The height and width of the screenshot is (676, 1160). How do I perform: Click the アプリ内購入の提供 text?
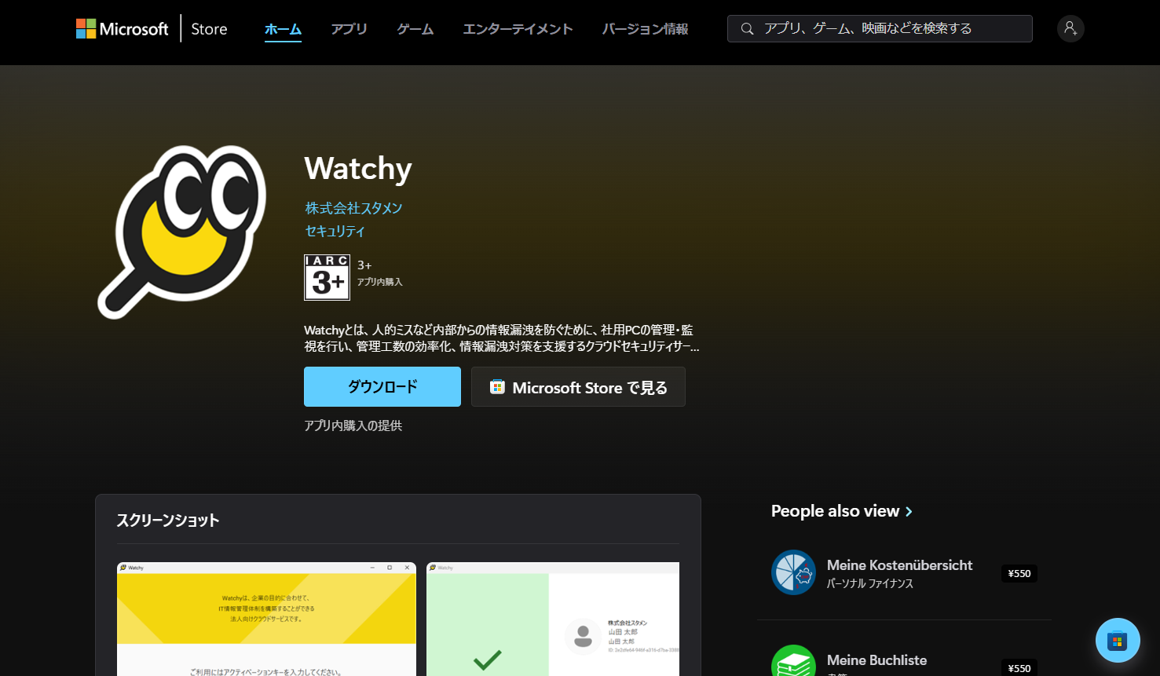coord(353,426)
